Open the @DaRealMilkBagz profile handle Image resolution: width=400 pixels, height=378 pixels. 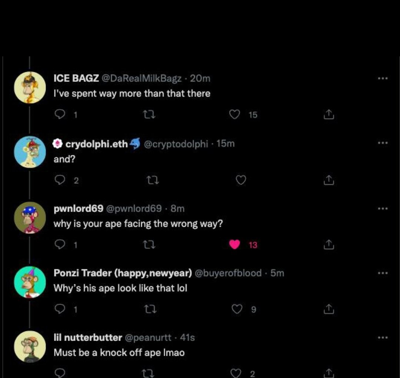pyautogui.click(x=141, y=79)
